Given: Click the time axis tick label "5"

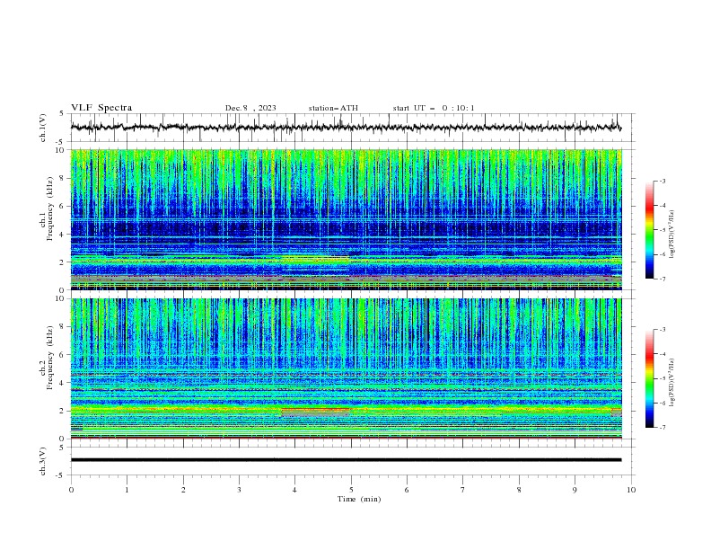Looking at the screenshot, I should click(x=351, y=490).
